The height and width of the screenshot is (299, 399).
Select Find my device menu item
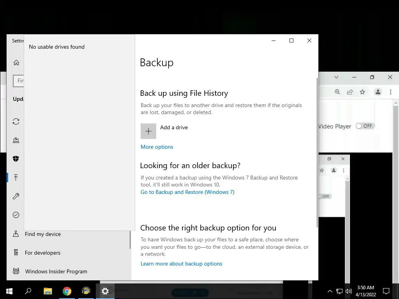[43, 234]
